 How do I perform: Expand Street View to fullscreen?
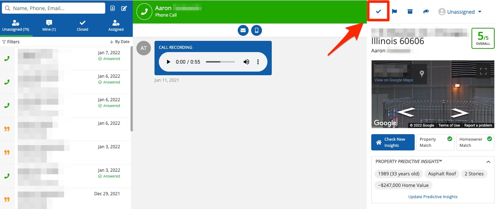click(x=483, y=71)
